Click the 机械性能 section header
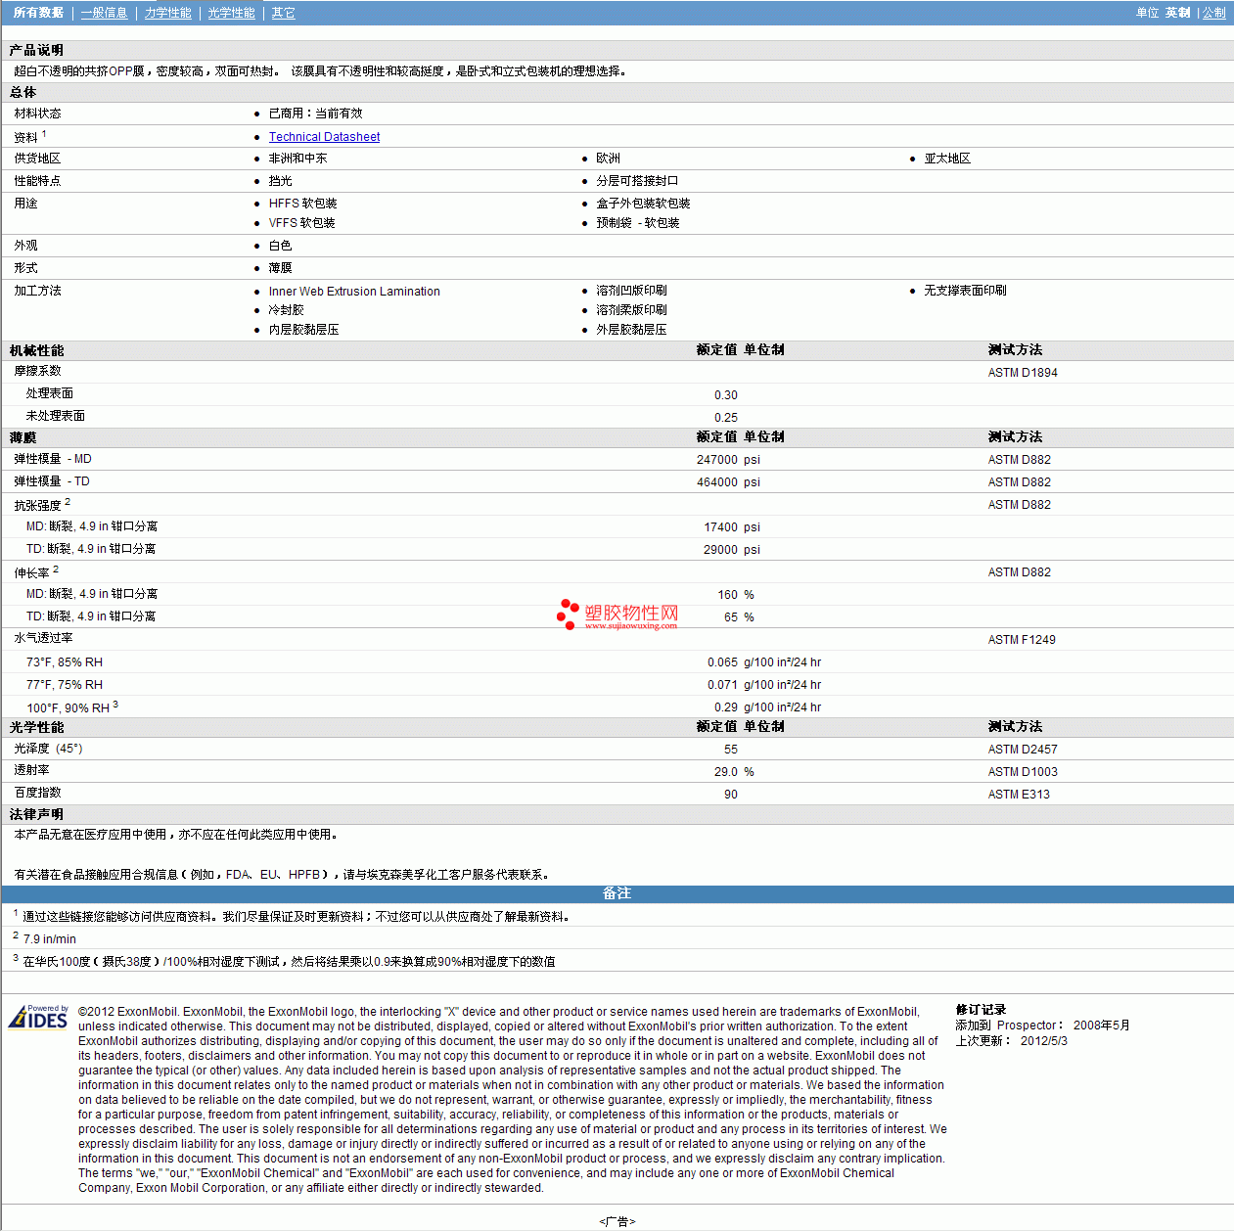The width and height of the screenshot is (1234, 1231). point(37,350)
